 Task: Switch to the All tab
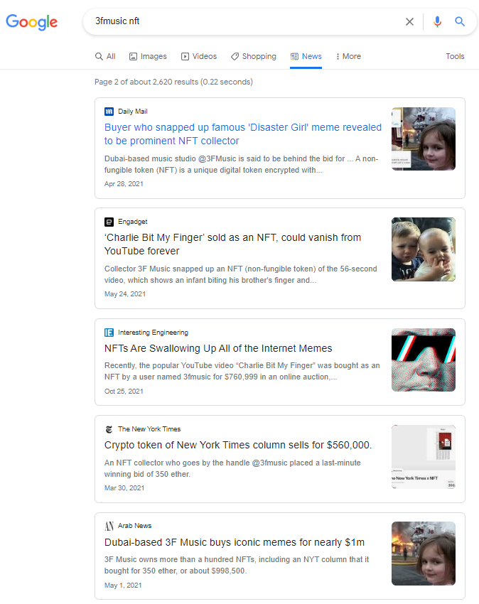[105, 56]
